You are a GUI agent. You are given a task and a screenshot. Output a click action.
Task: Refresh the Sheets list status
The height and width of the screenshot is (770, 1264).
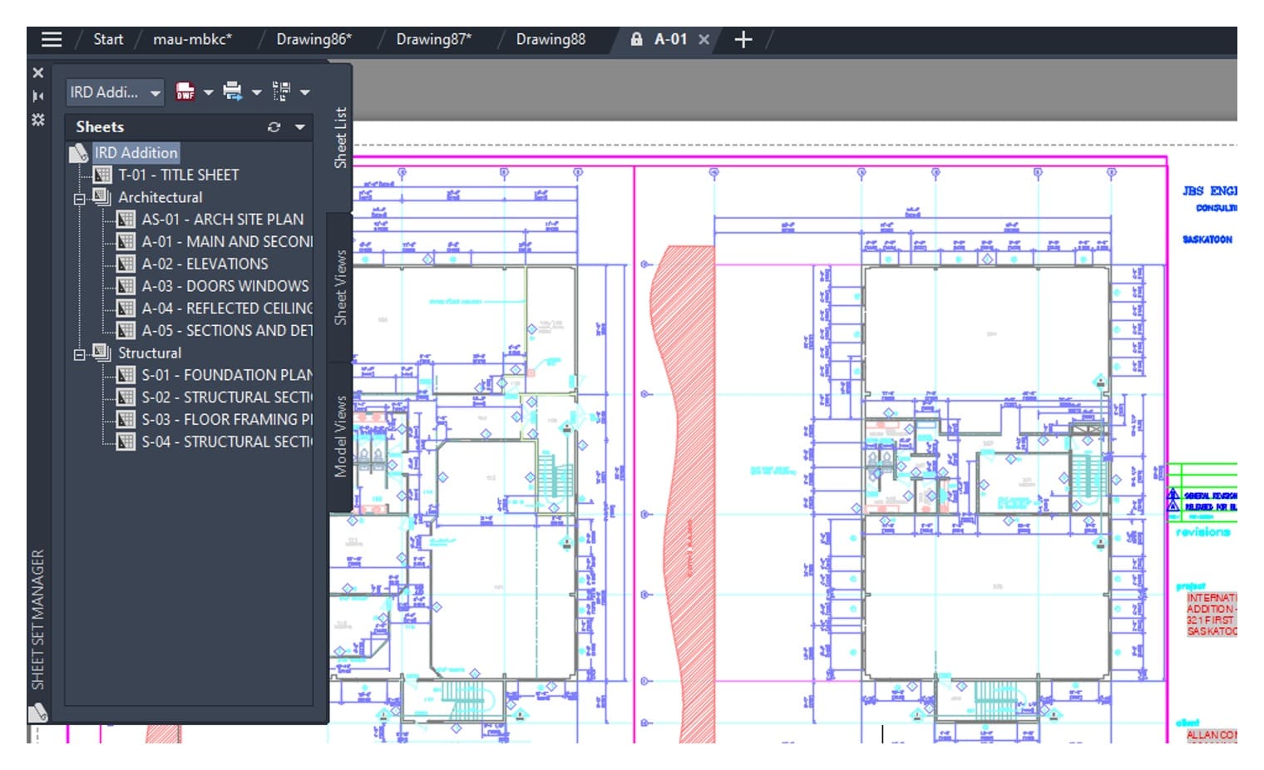[274, 127]
